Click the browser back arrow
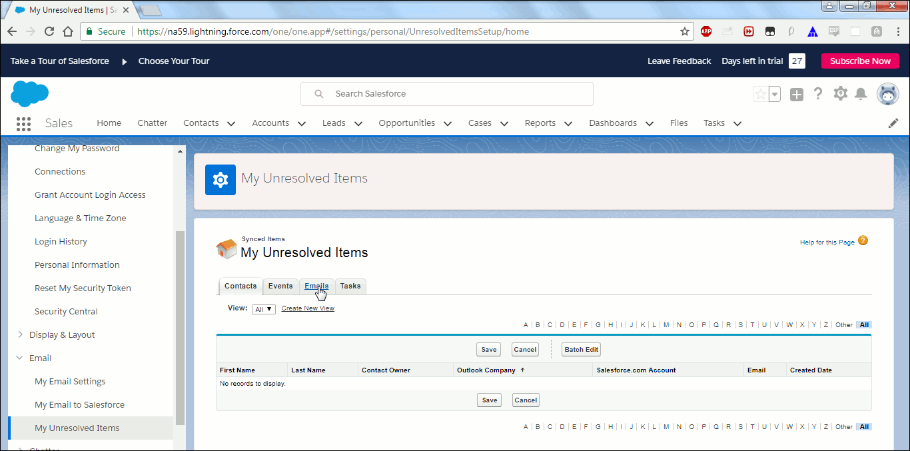Screen dimensions: 910x451 click(x=12, y=31)
